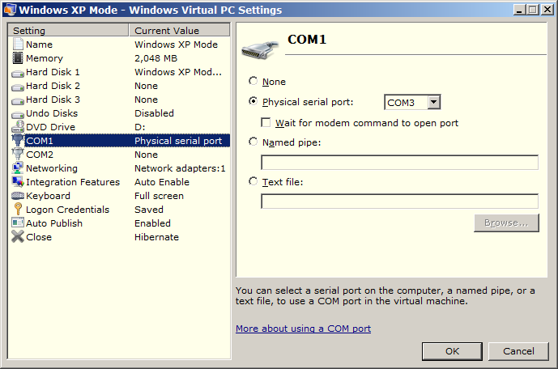Image resolution: width=558 pixels, height=369 pixels.
Task: Click the Current Value column header
Action: [x=179, y=30]
